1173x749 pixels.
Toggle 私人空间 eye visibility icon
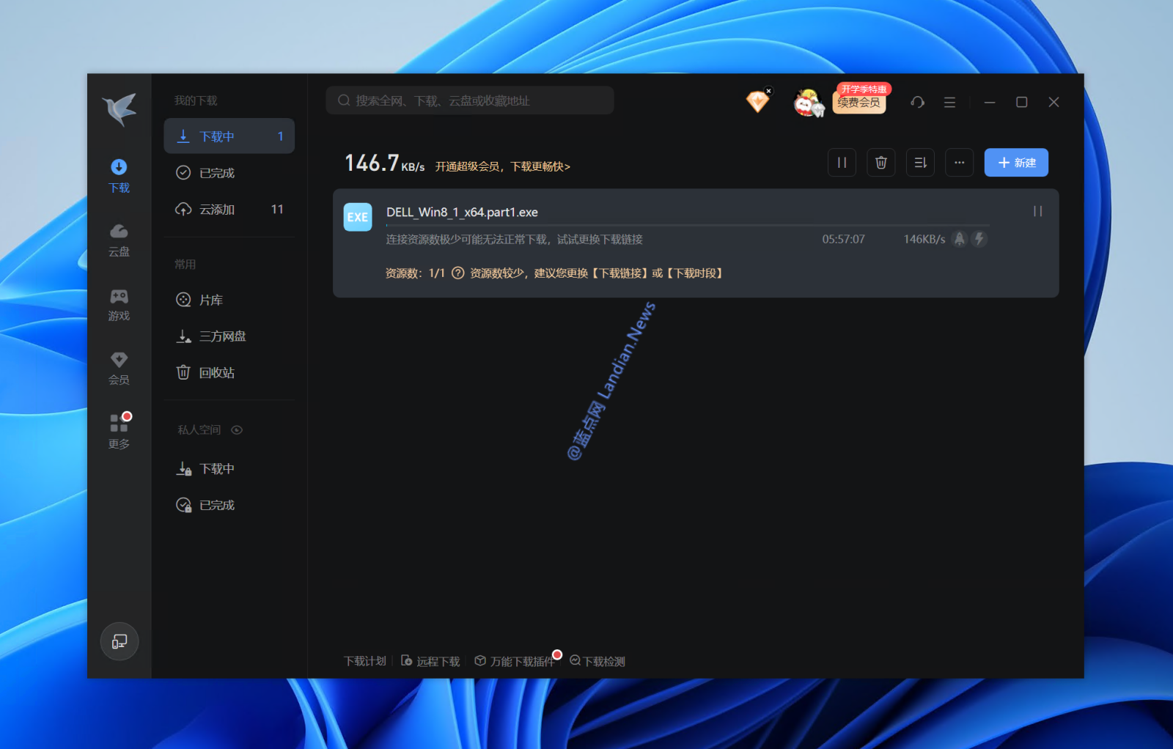click(237, 430)
